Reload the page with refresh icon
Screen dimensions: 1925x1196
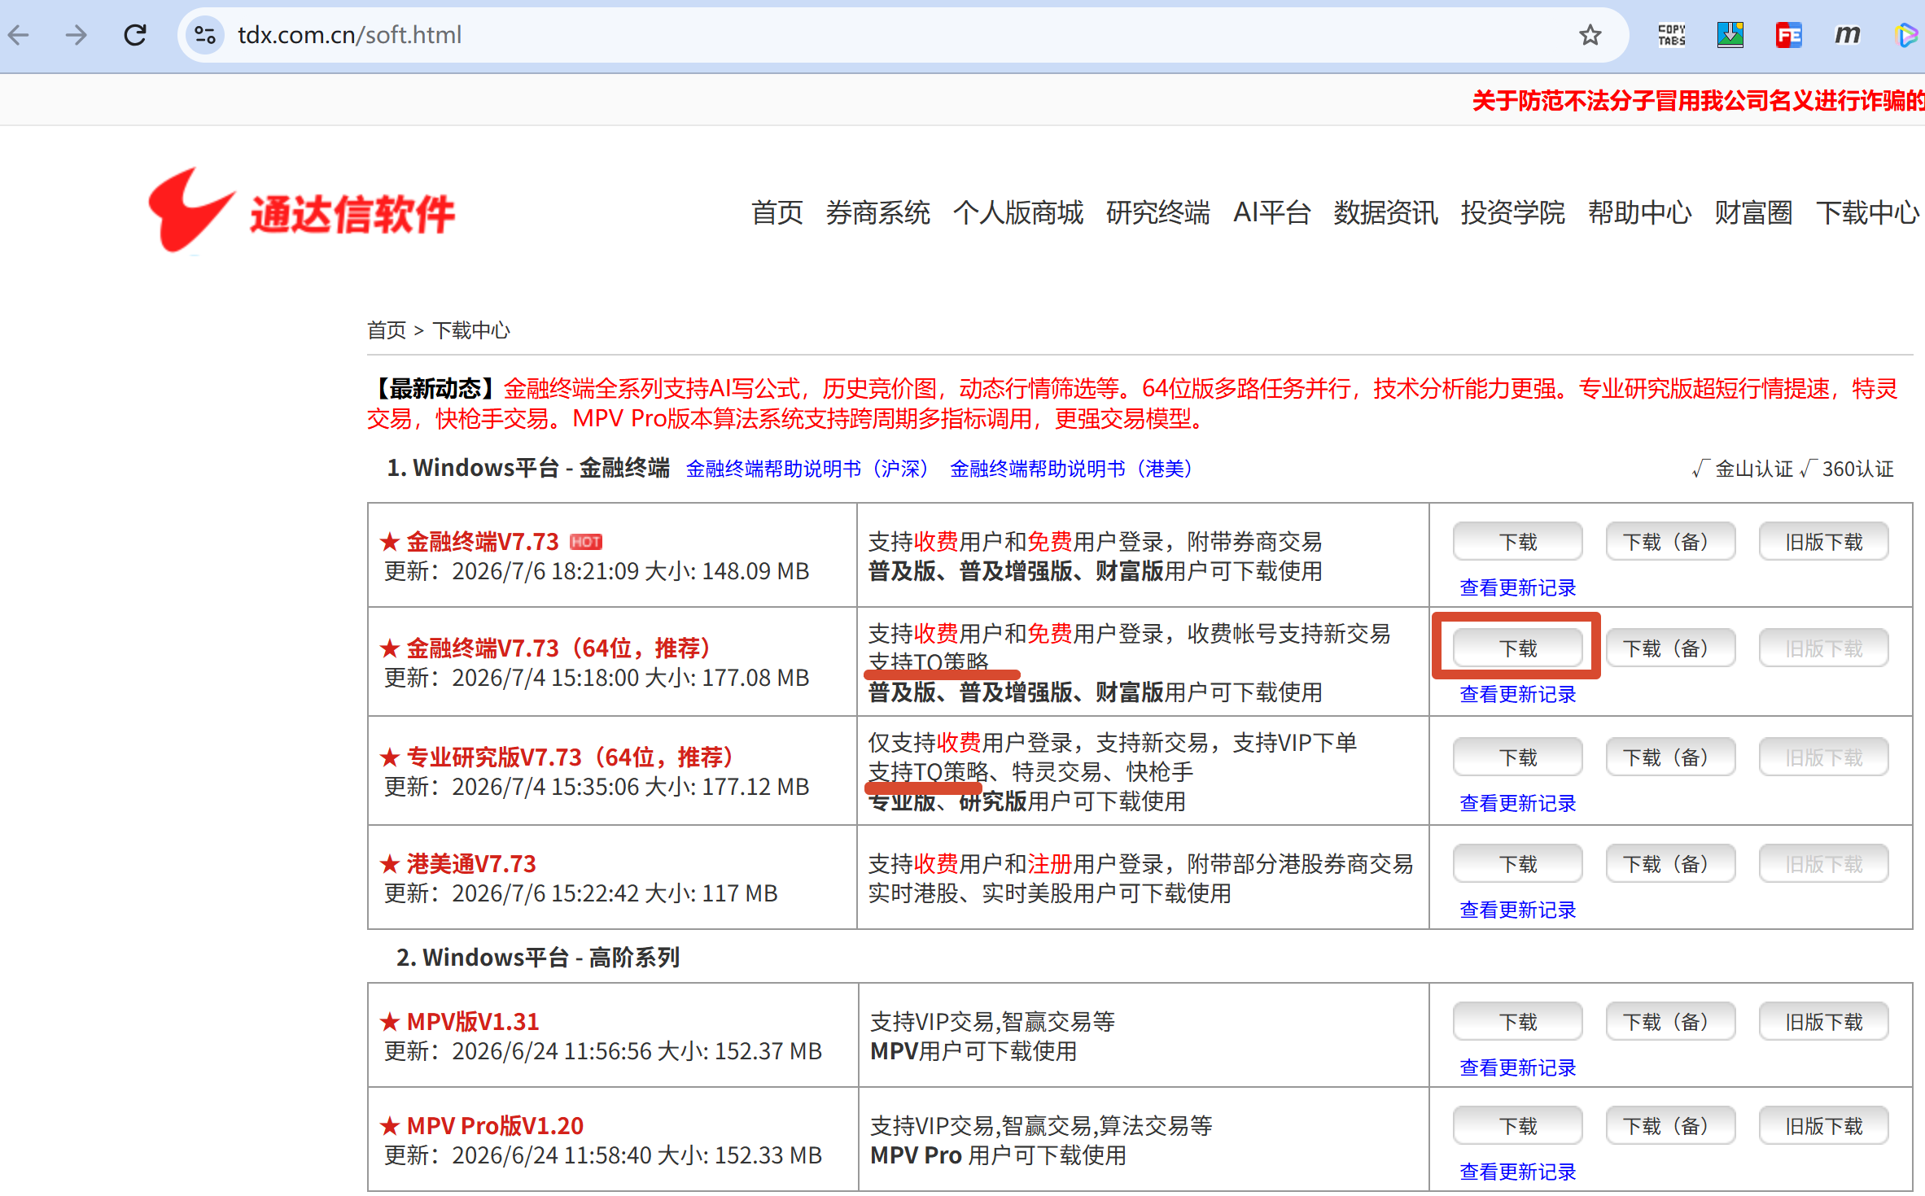tap(135, 35)
